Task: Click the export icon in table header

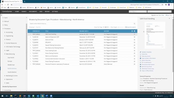Action: [x=132, y=31]
